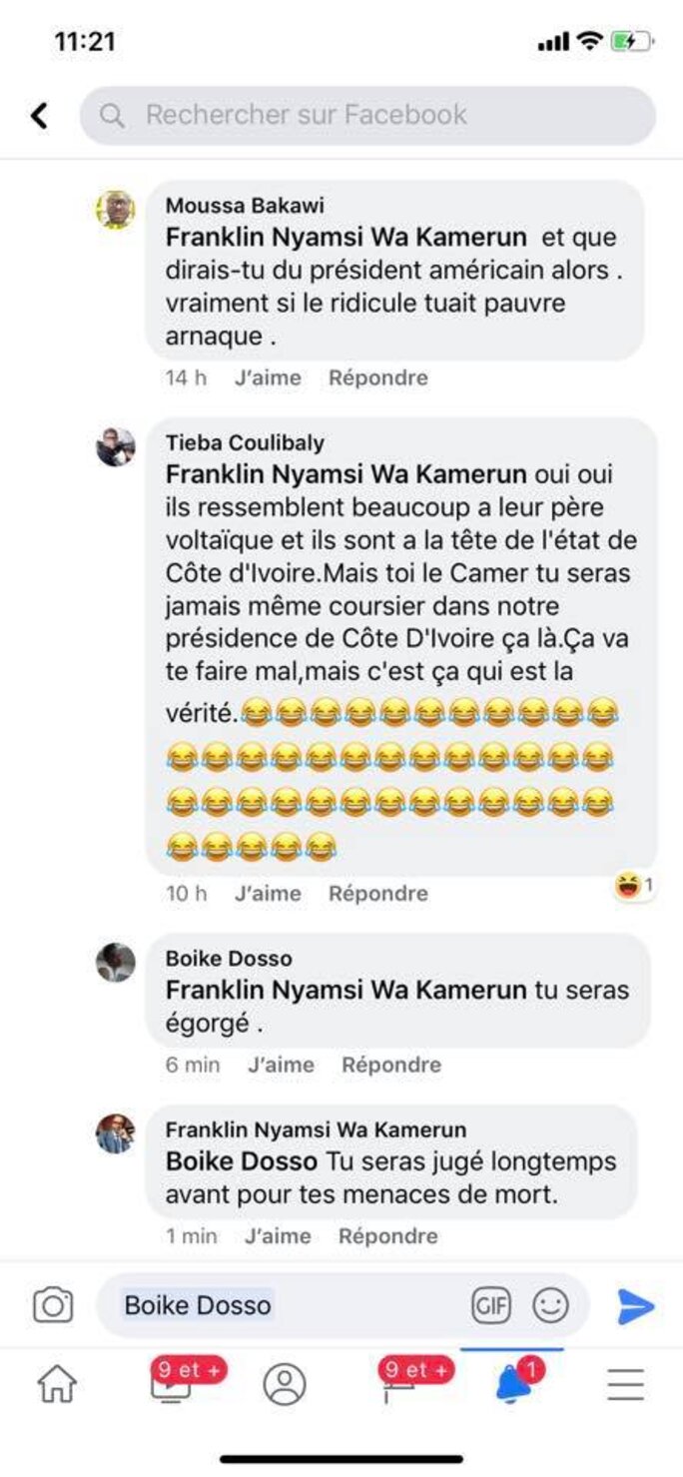The image size is (683, 1477).
Task: Tap the back arrow icon
Action: point(40,116)
